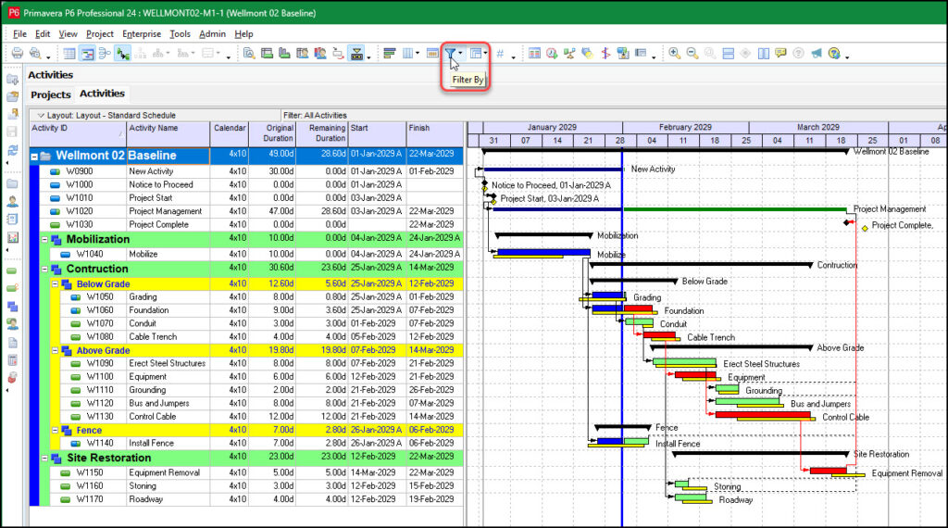Click the Activity Usage Profile toolbar icon
Viewport: 948px width, 528px height.
click(285, 54)
